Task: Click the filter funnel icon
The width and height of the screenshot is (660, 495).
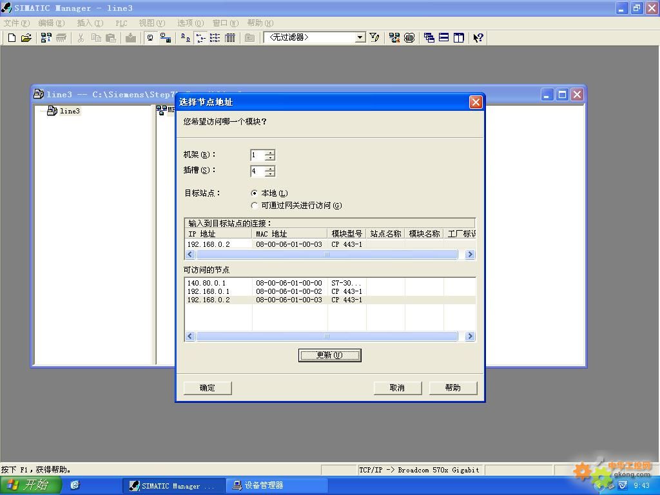Action: pyautogui.click(x=374, y=38)
